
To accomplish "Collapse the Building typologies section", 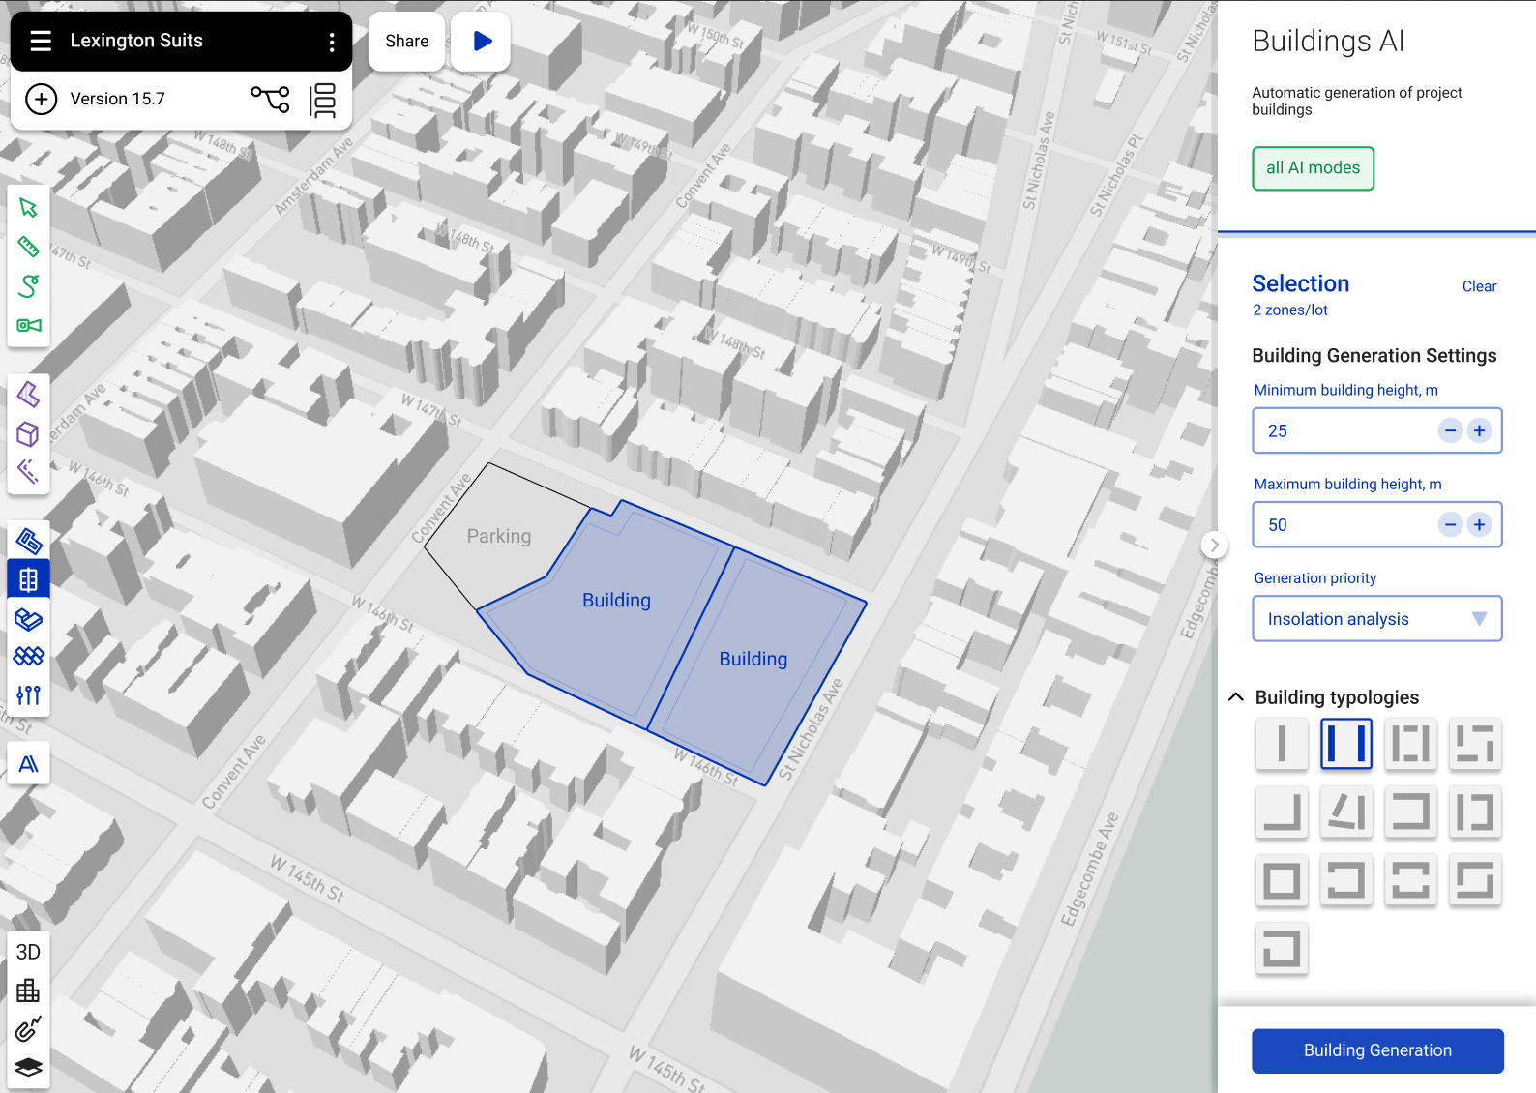I will (x=1236, y=697).
